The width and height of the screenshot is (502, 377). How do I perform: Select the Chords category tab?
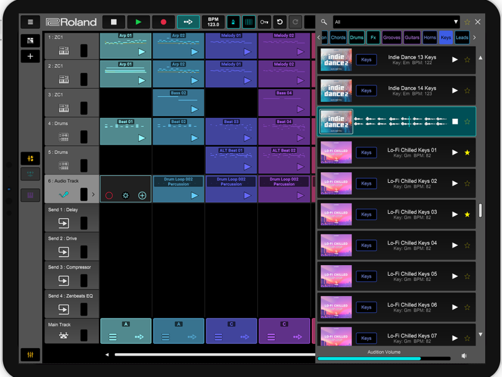click(x=338, y=38)
